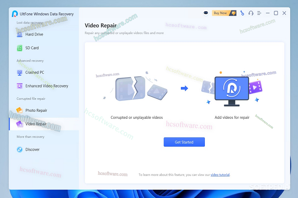Click the Crashed PC icon
The width and height of the screenshot is (298, 198).
[x=19, y=73]
